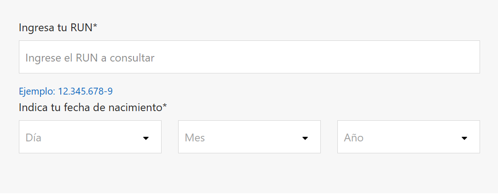498x196 pixels.
Task: Click the asterisk after "fecha de nacimiento"
Action: [x=165, y=106]
